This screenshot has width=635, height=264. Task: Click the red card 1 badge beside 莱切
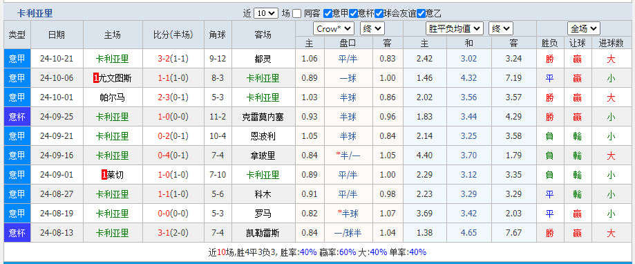[x=104, y=175]
